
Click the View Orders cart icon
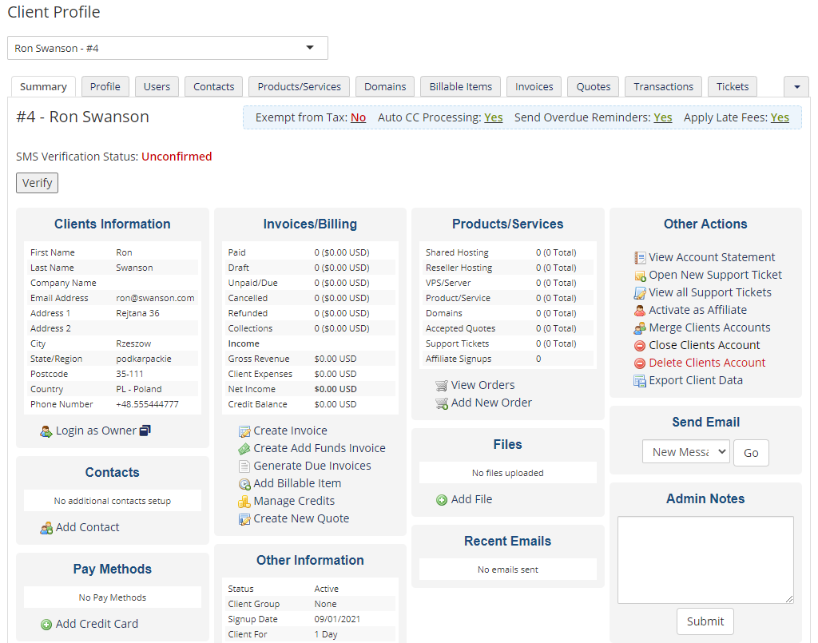[441, 385]
